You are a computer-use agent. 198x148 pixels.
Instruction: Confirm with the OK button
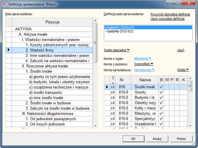(x=133, y=139)
